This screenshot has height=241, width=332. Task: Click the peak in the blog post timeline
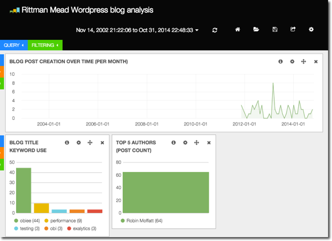click(273, 84)
